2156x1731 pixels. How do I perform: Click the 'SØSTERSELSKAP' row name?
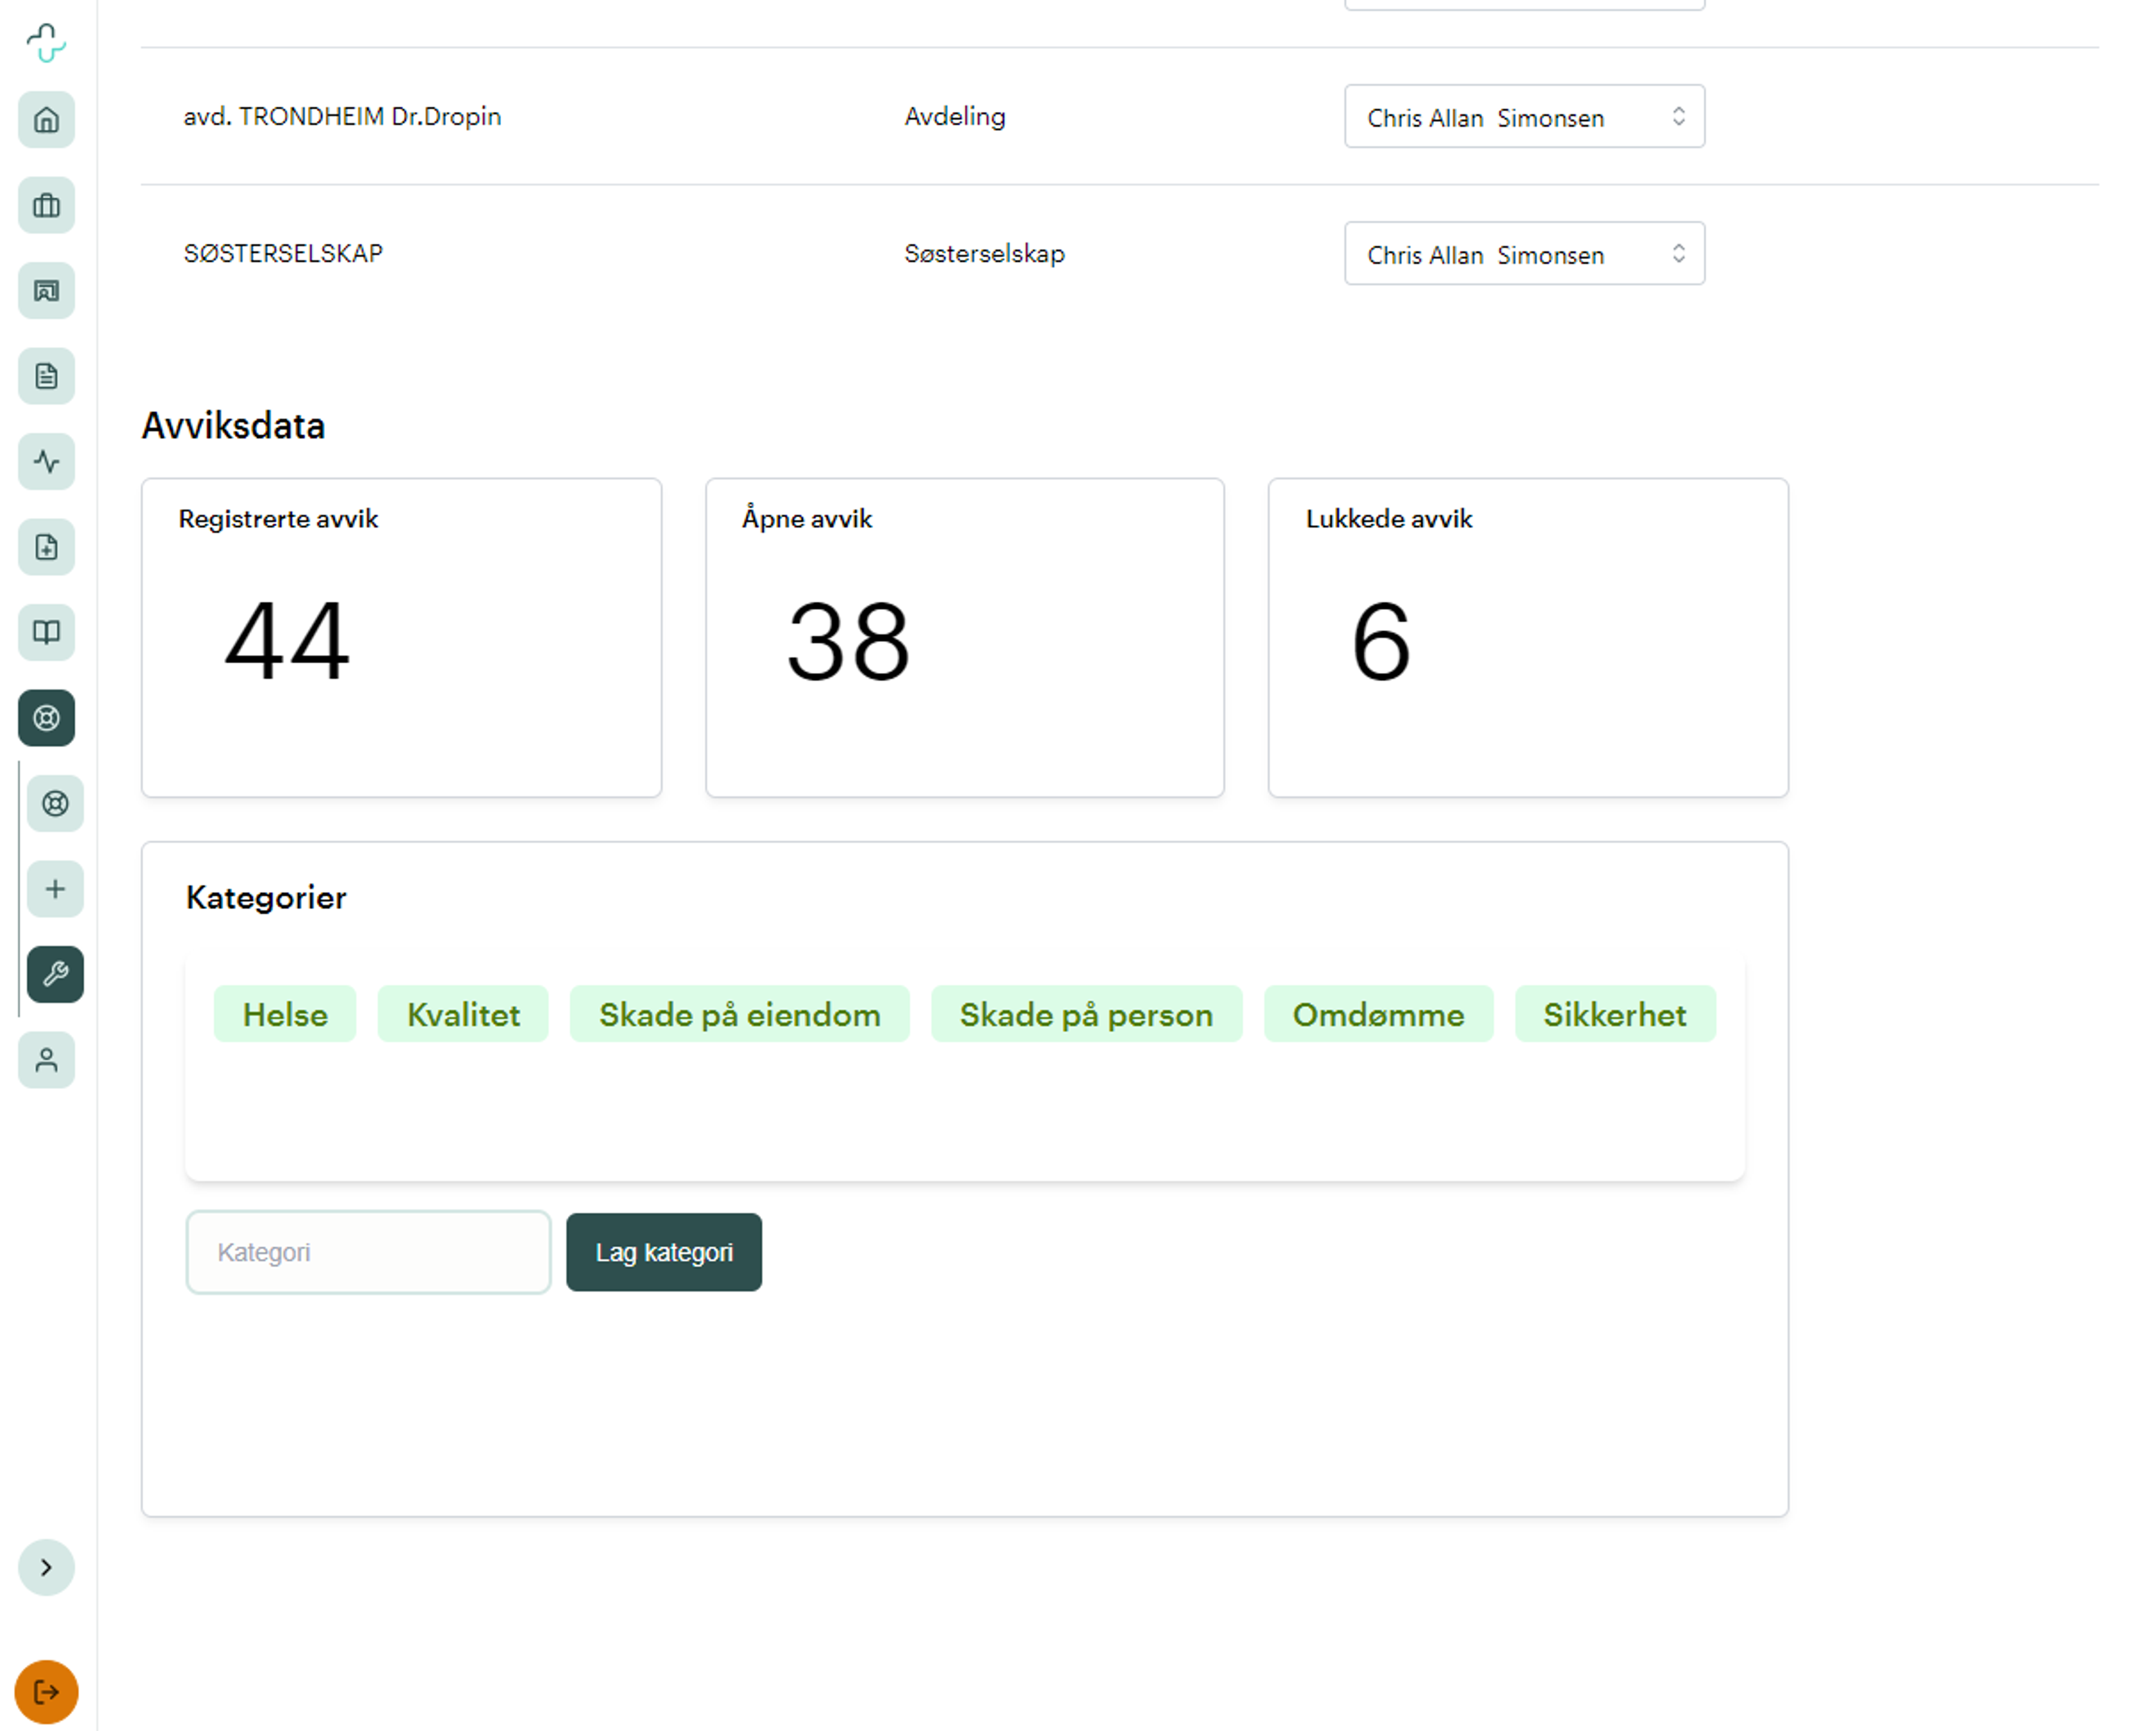point(283,253)
